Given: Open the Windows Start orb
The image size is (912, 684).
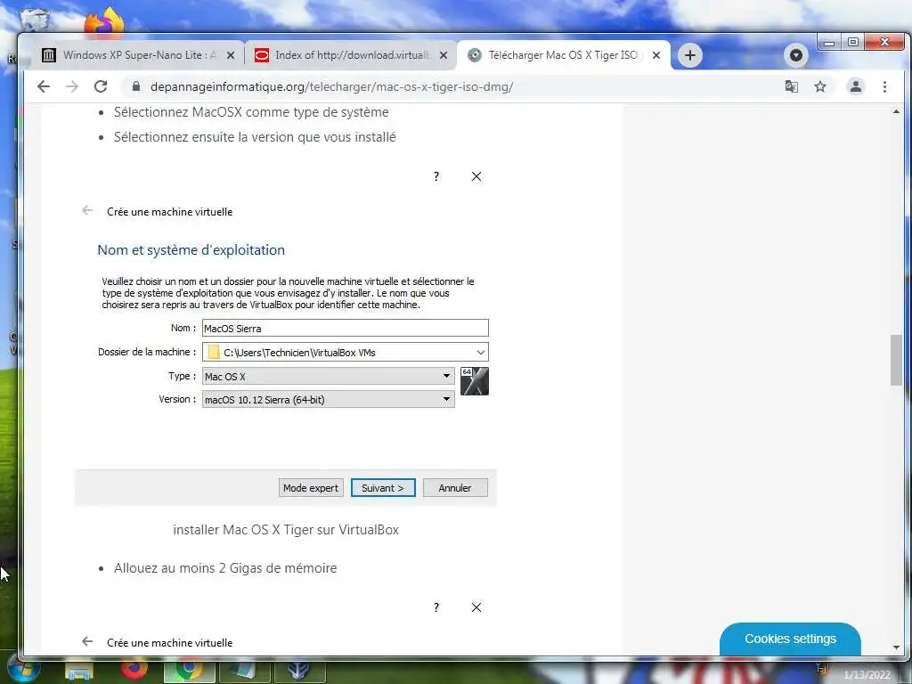Looking at the screenshot, I should [x=24, y=670].
